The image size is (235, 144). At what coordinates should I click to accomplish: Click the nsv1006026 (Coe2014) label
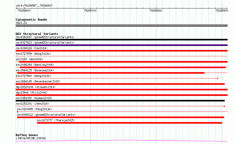(x=32, y=48)
